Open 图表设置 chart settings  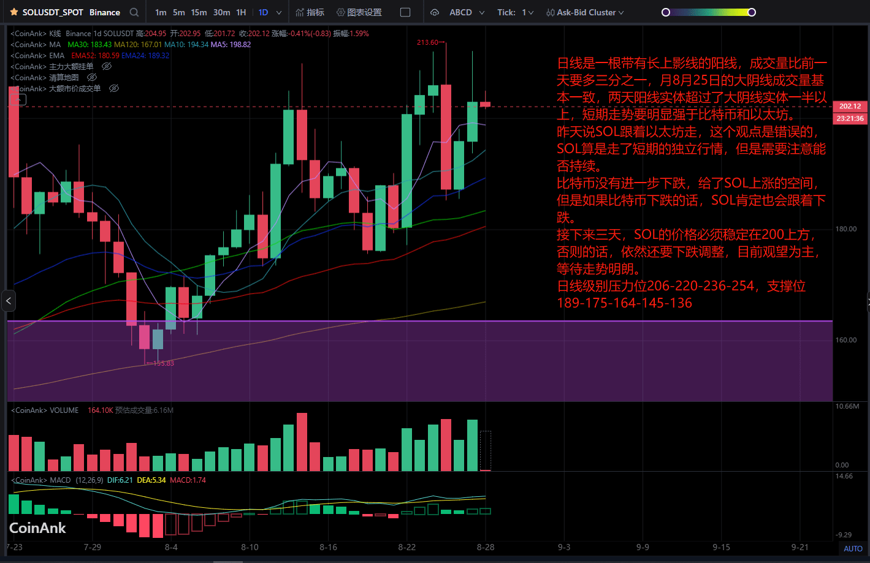[x=359, y=12]
